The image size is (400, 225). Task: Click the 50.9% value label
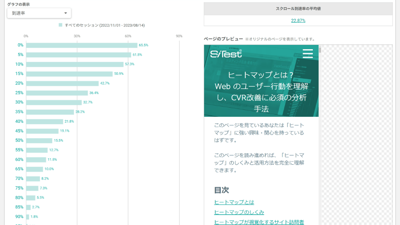pyautogui.click(x=119, y=74)
